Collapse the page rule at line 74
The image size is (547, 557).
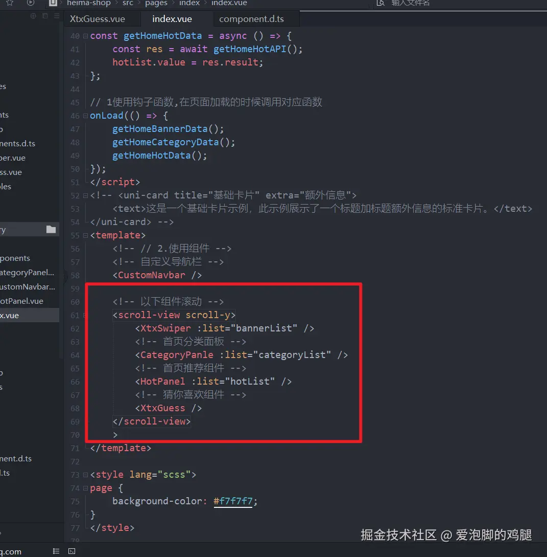pos(85,488)
